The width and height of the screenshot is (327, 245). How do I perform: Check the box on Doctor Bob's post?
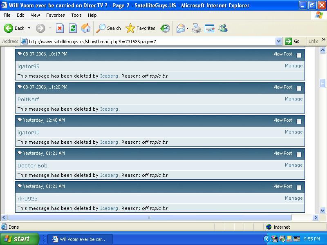[x=299, y=154]
